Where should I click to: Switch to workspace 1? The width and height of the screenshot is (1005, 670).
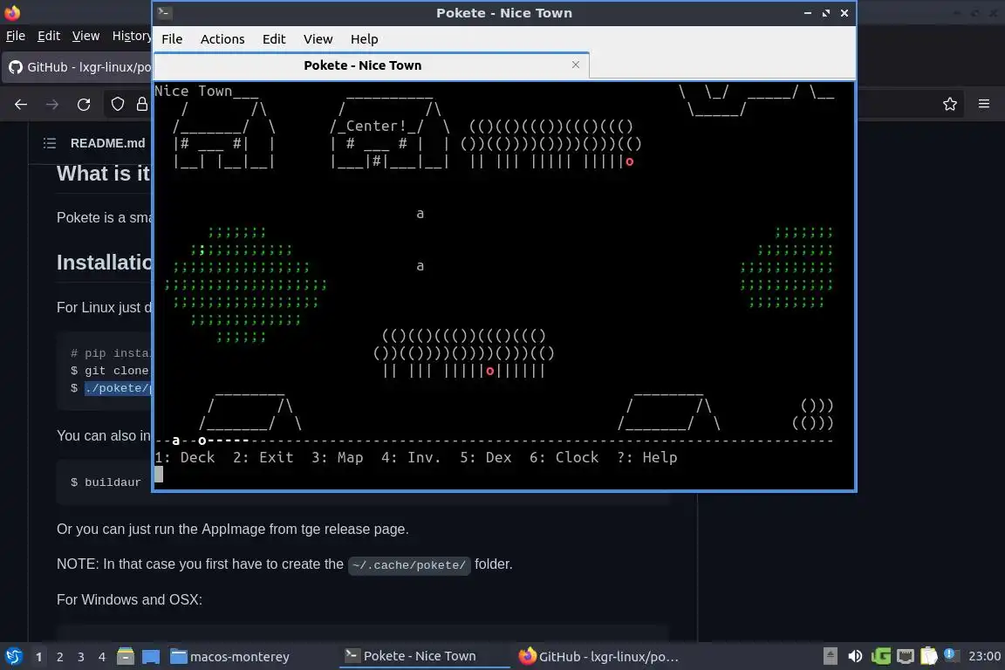(x=38, y=657)
